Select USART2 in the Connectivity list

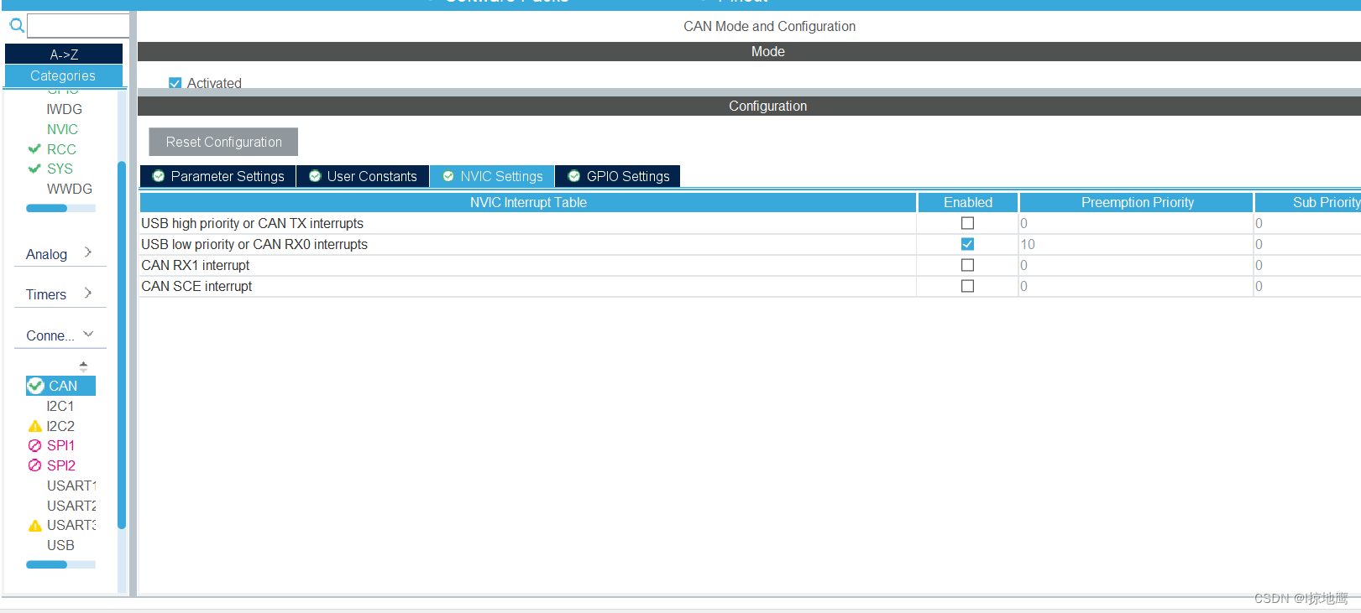click(71, 506)
